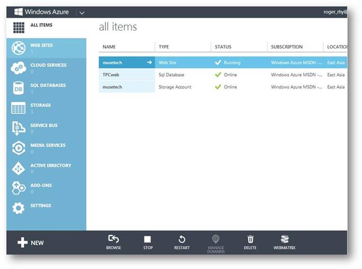Click the Stop square icon

click(147, 239)
